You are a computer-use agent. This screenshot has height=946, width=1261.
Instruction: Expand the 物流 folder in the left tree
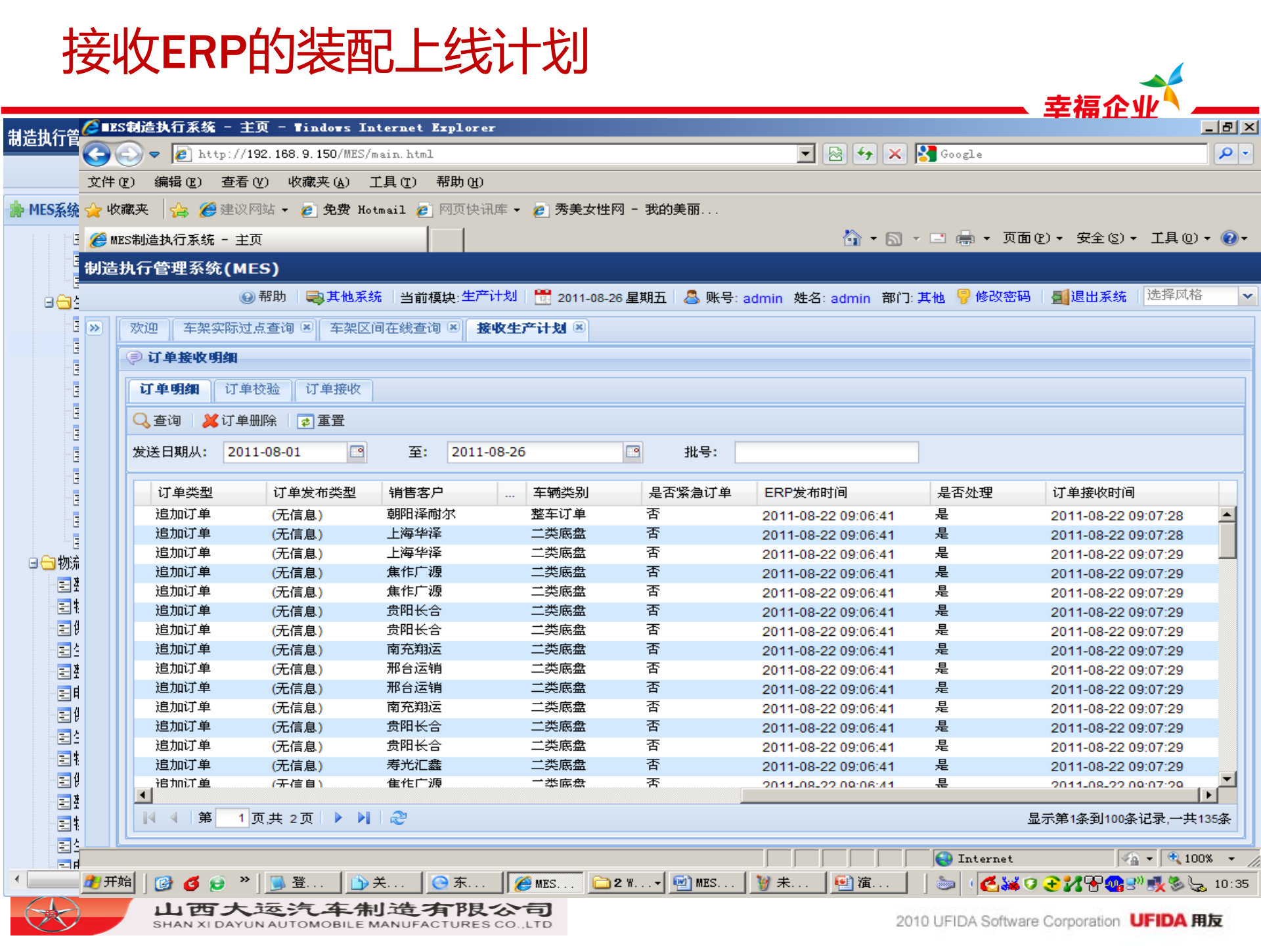point(35,563)
